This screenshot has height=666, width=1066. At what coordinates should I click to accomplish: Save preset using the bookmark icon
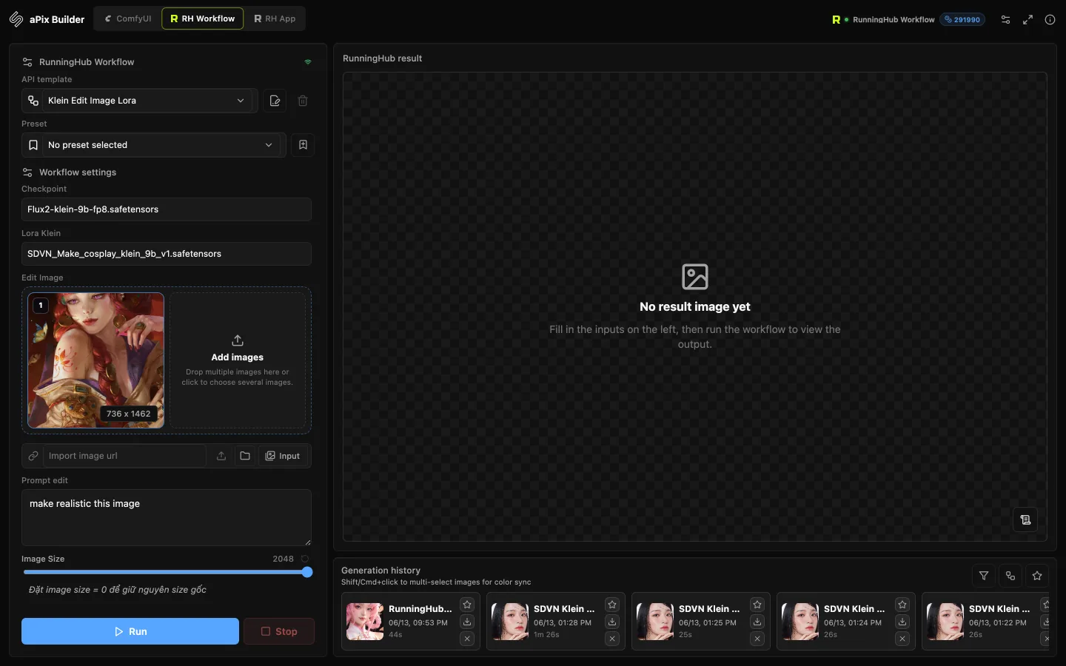click(x=303, y=145)
